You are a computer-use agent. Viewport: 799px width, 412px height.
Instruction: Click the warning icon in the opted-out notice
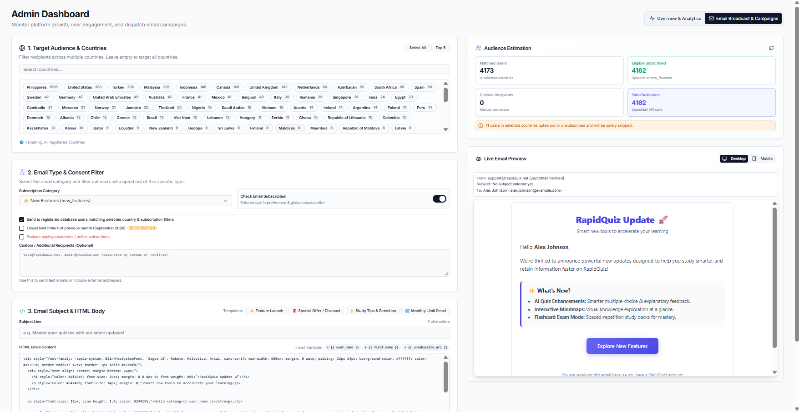481,126
